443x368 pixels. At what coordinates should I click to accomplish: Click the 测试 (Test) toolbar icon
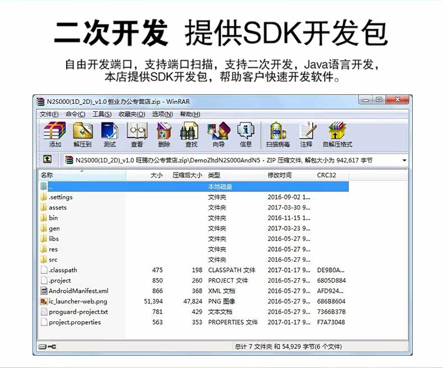109,134
